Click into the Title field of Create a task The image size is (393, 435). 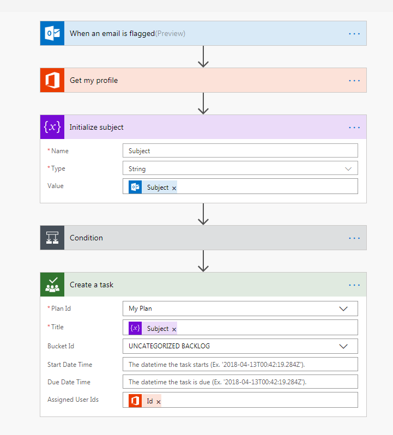click(240, 328)
